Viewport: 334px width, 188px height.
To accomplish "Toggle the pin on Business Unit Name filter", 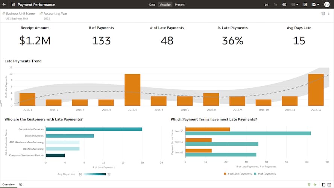I will point(4,13).
